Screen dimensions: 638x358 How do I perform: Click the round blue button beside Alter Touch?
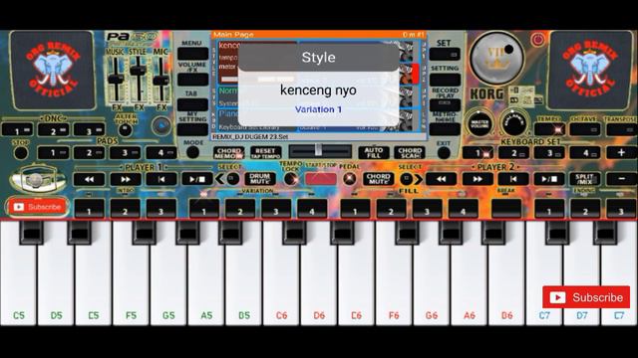pos(161,126)
